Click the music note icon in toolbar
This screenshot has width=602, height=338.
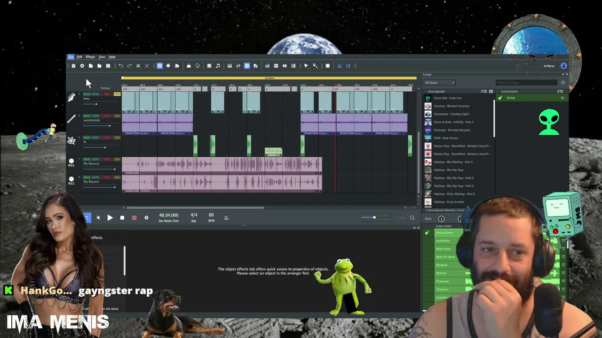coord(218,66)
